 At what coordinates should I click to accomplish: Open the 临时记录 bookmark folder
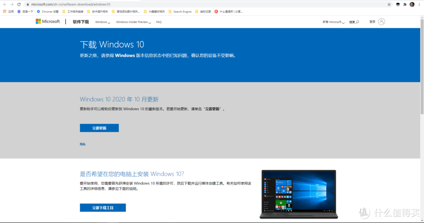pyautogui.click(x=203, y=12)
